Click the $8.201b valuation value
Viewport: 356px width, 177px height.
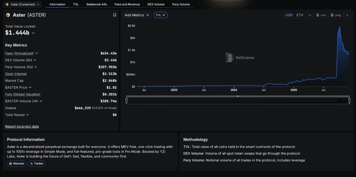[110, 94]
